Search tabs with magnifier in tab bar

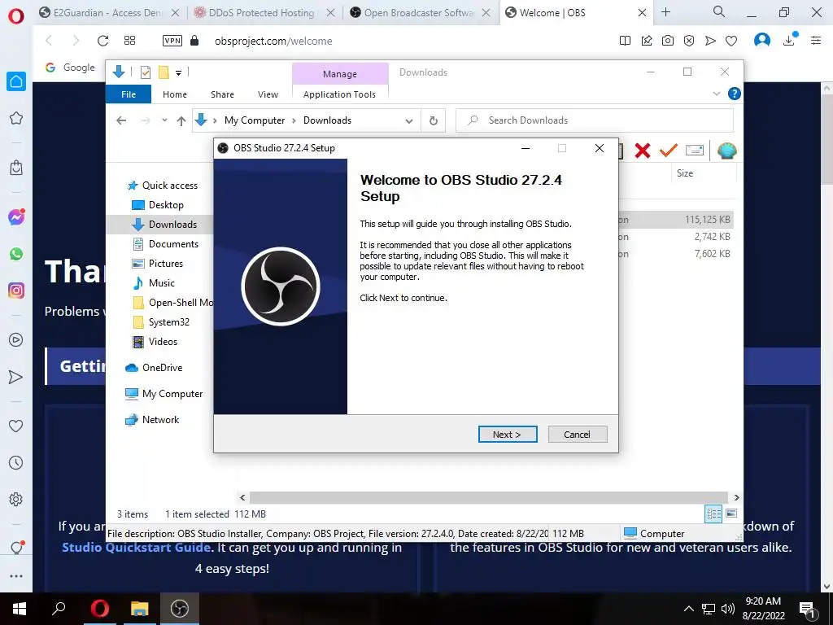[719, 11]
